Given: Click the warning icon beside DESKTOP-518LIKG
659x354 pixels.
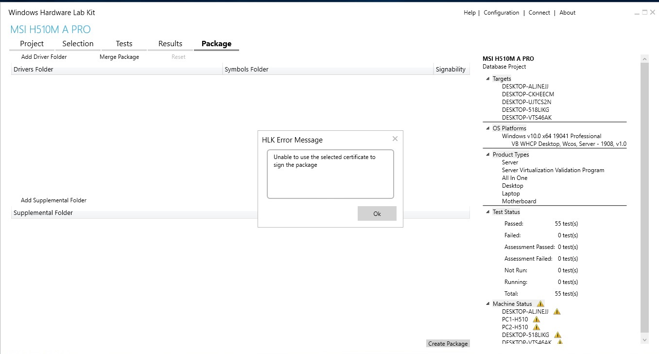Looking at the screenshot, I should click(557, 335).
